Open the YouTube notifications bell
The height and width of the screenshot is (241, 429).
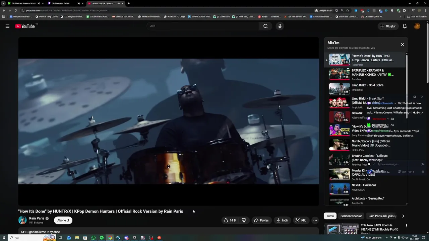pyautogui.click(x=405, y=26)
